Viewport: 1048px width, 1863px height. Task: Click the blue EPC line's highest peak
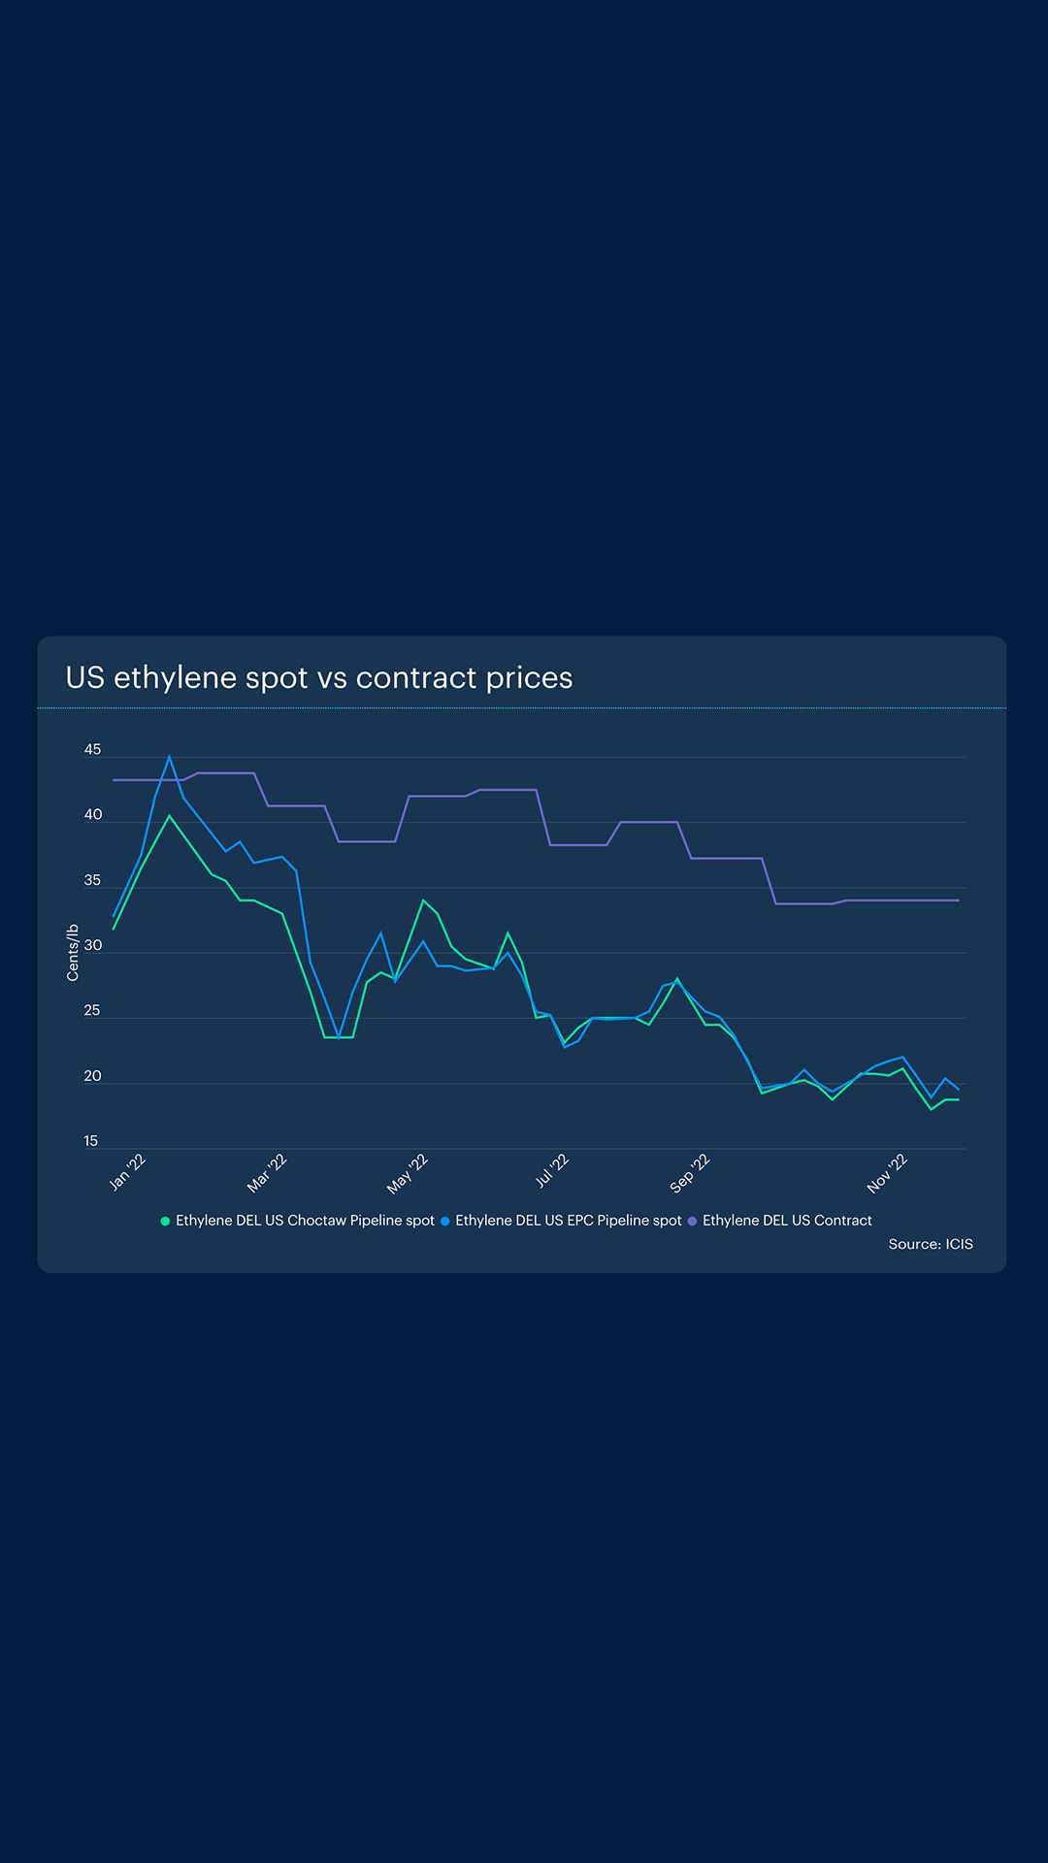(x=169, y=758)
